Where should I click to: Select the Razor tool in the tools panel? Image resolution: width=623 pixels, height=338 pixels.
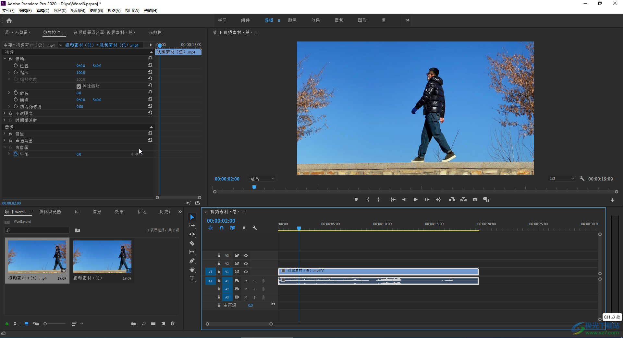pos(192,243)
